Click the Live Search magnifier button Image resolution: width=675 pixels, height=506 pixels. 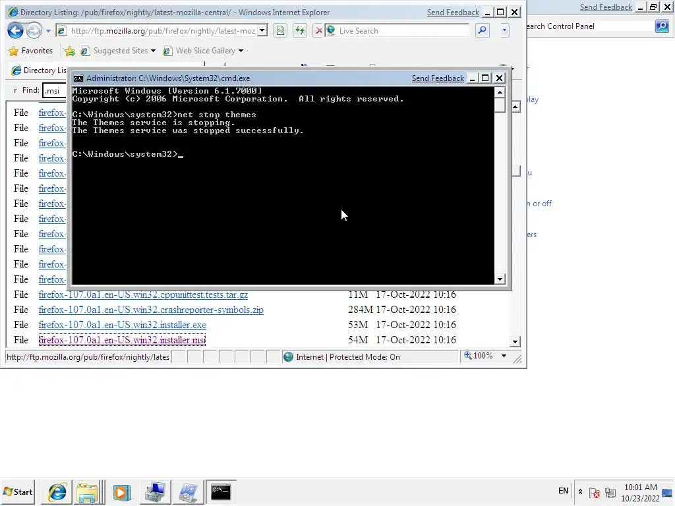[483, 30]
